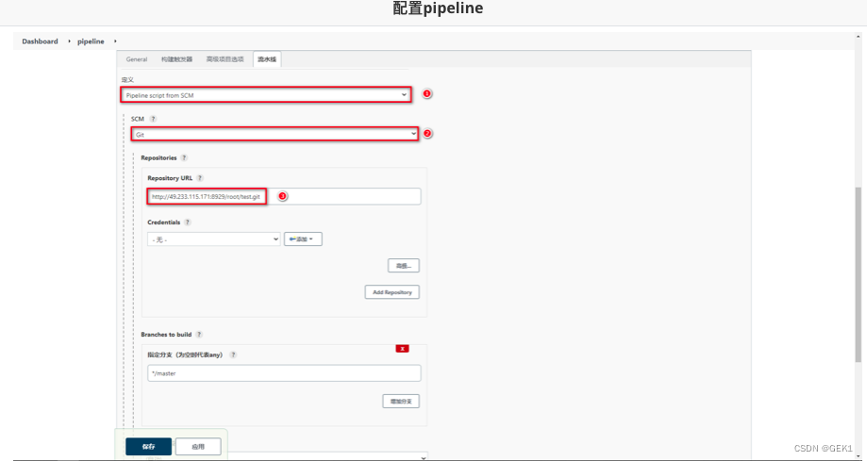Click the 高级 button under Credentials

tap(404, 266)
